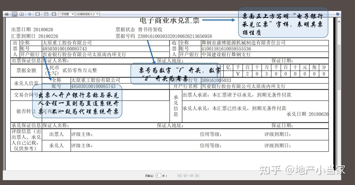Click the bill status 背书待签收
Viewport: 355px width, 185px height.
pyautogui.click(x=150, y=29)
